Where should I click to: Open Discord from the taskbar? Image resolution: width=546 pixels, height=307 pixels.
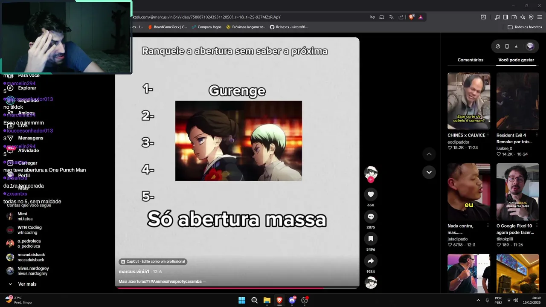click(292, 300)
